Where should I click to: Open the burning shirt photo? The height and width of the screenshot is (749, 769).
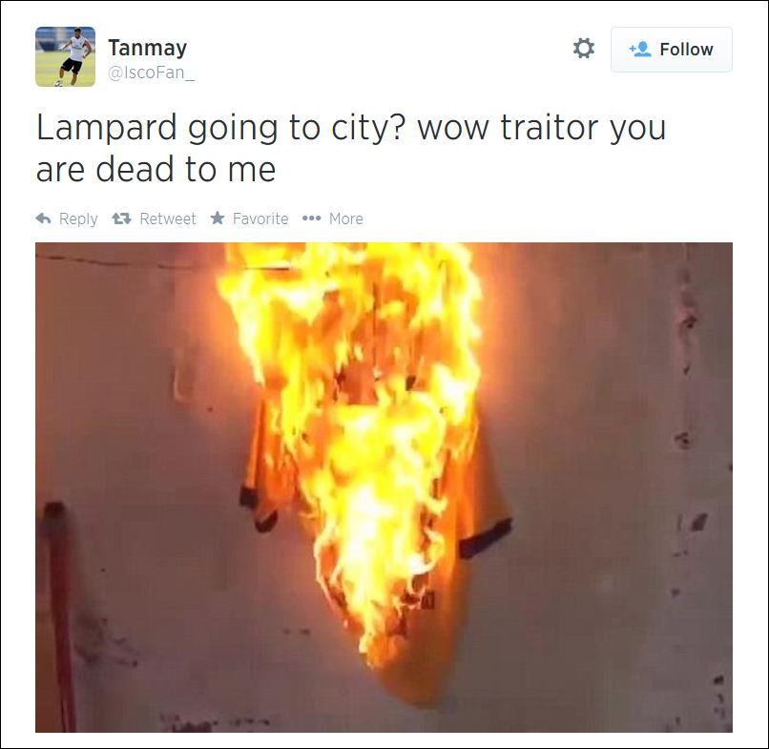point(384,488)
